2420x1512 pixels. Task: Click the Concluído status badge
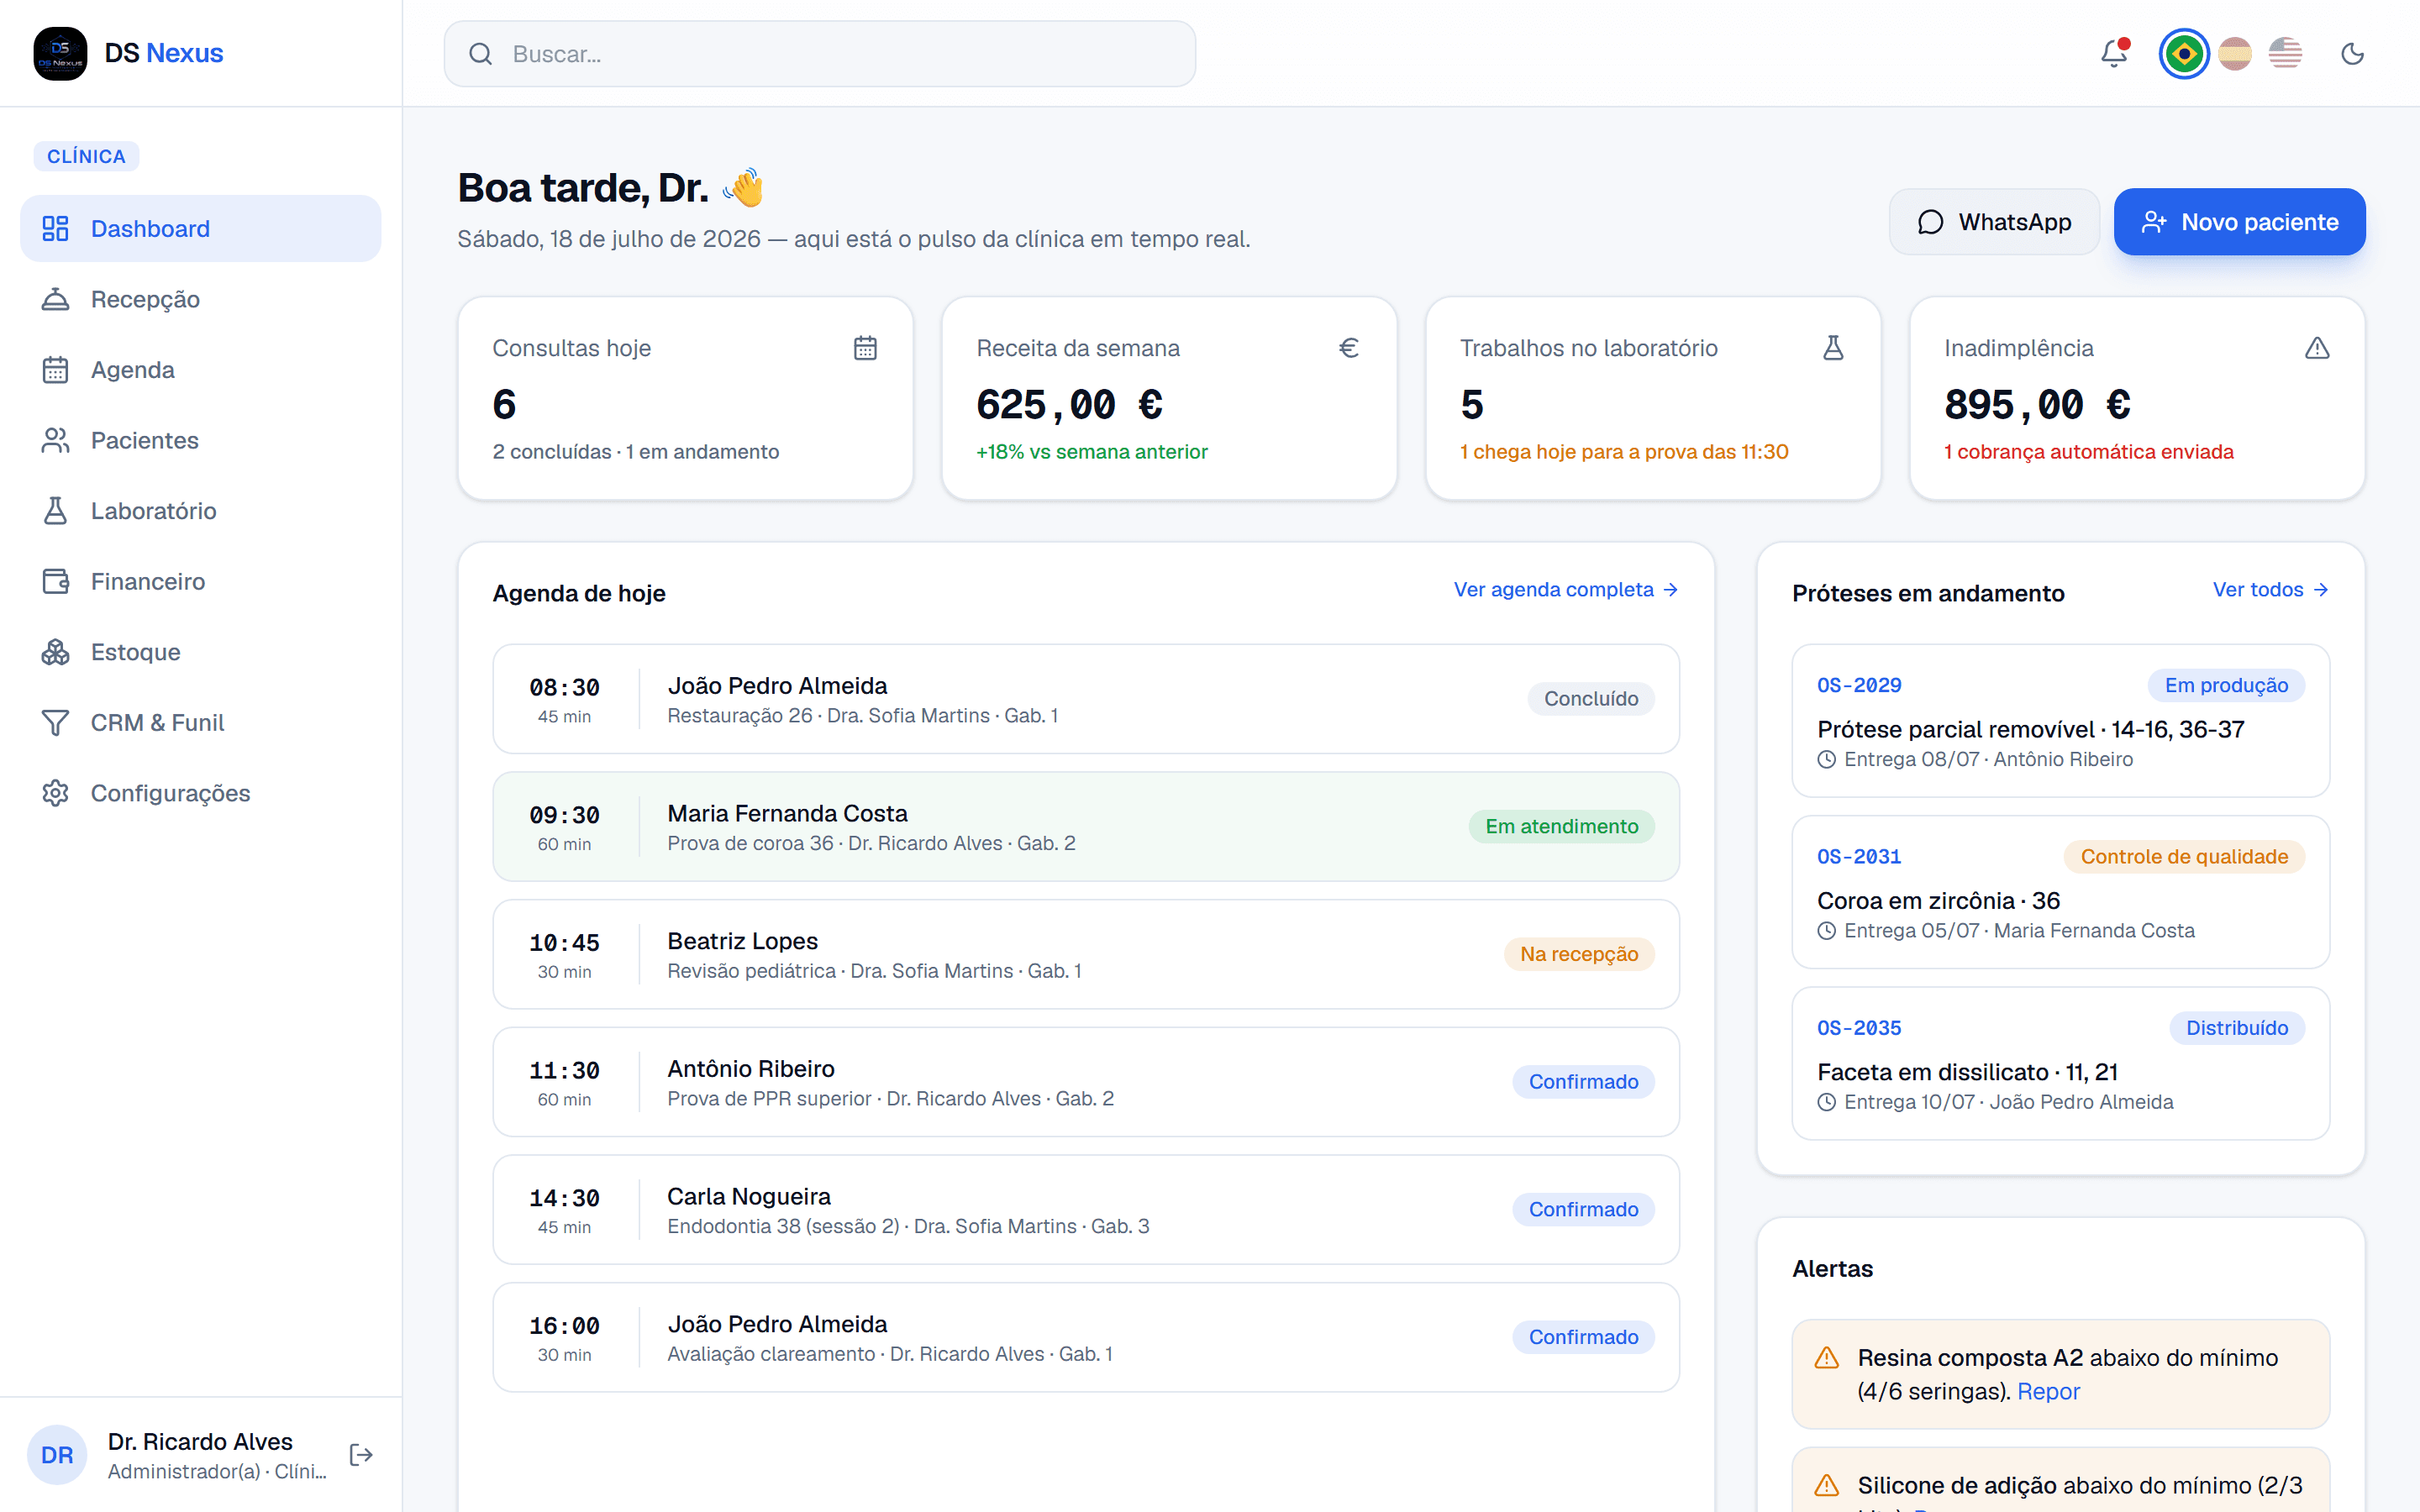(x=1591, y=699)
